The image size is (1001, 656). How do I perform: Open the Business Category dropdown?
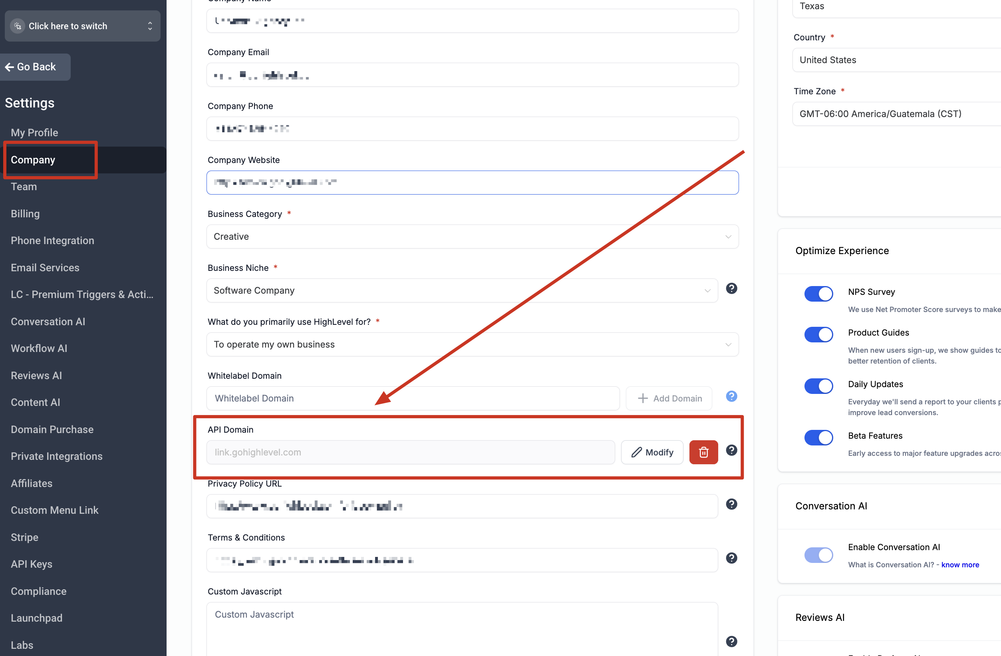pos(729,237)
